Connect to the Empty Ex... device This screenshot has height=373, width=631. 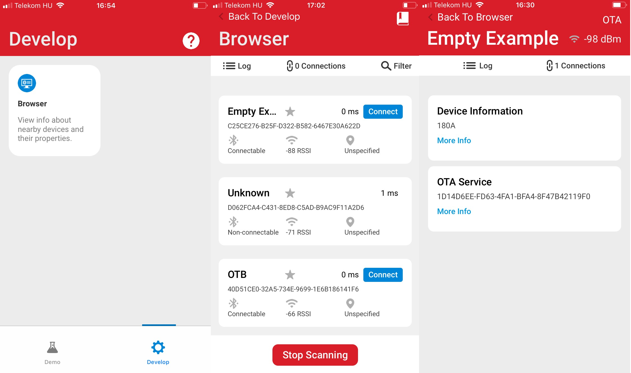pyautogui.click(x=383, y=111)
